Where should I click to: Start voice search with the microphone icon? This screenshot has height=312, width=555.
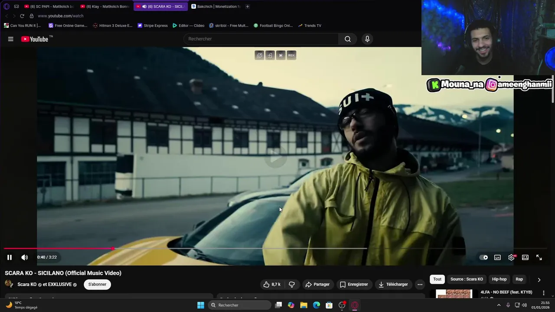pos(367,39)
